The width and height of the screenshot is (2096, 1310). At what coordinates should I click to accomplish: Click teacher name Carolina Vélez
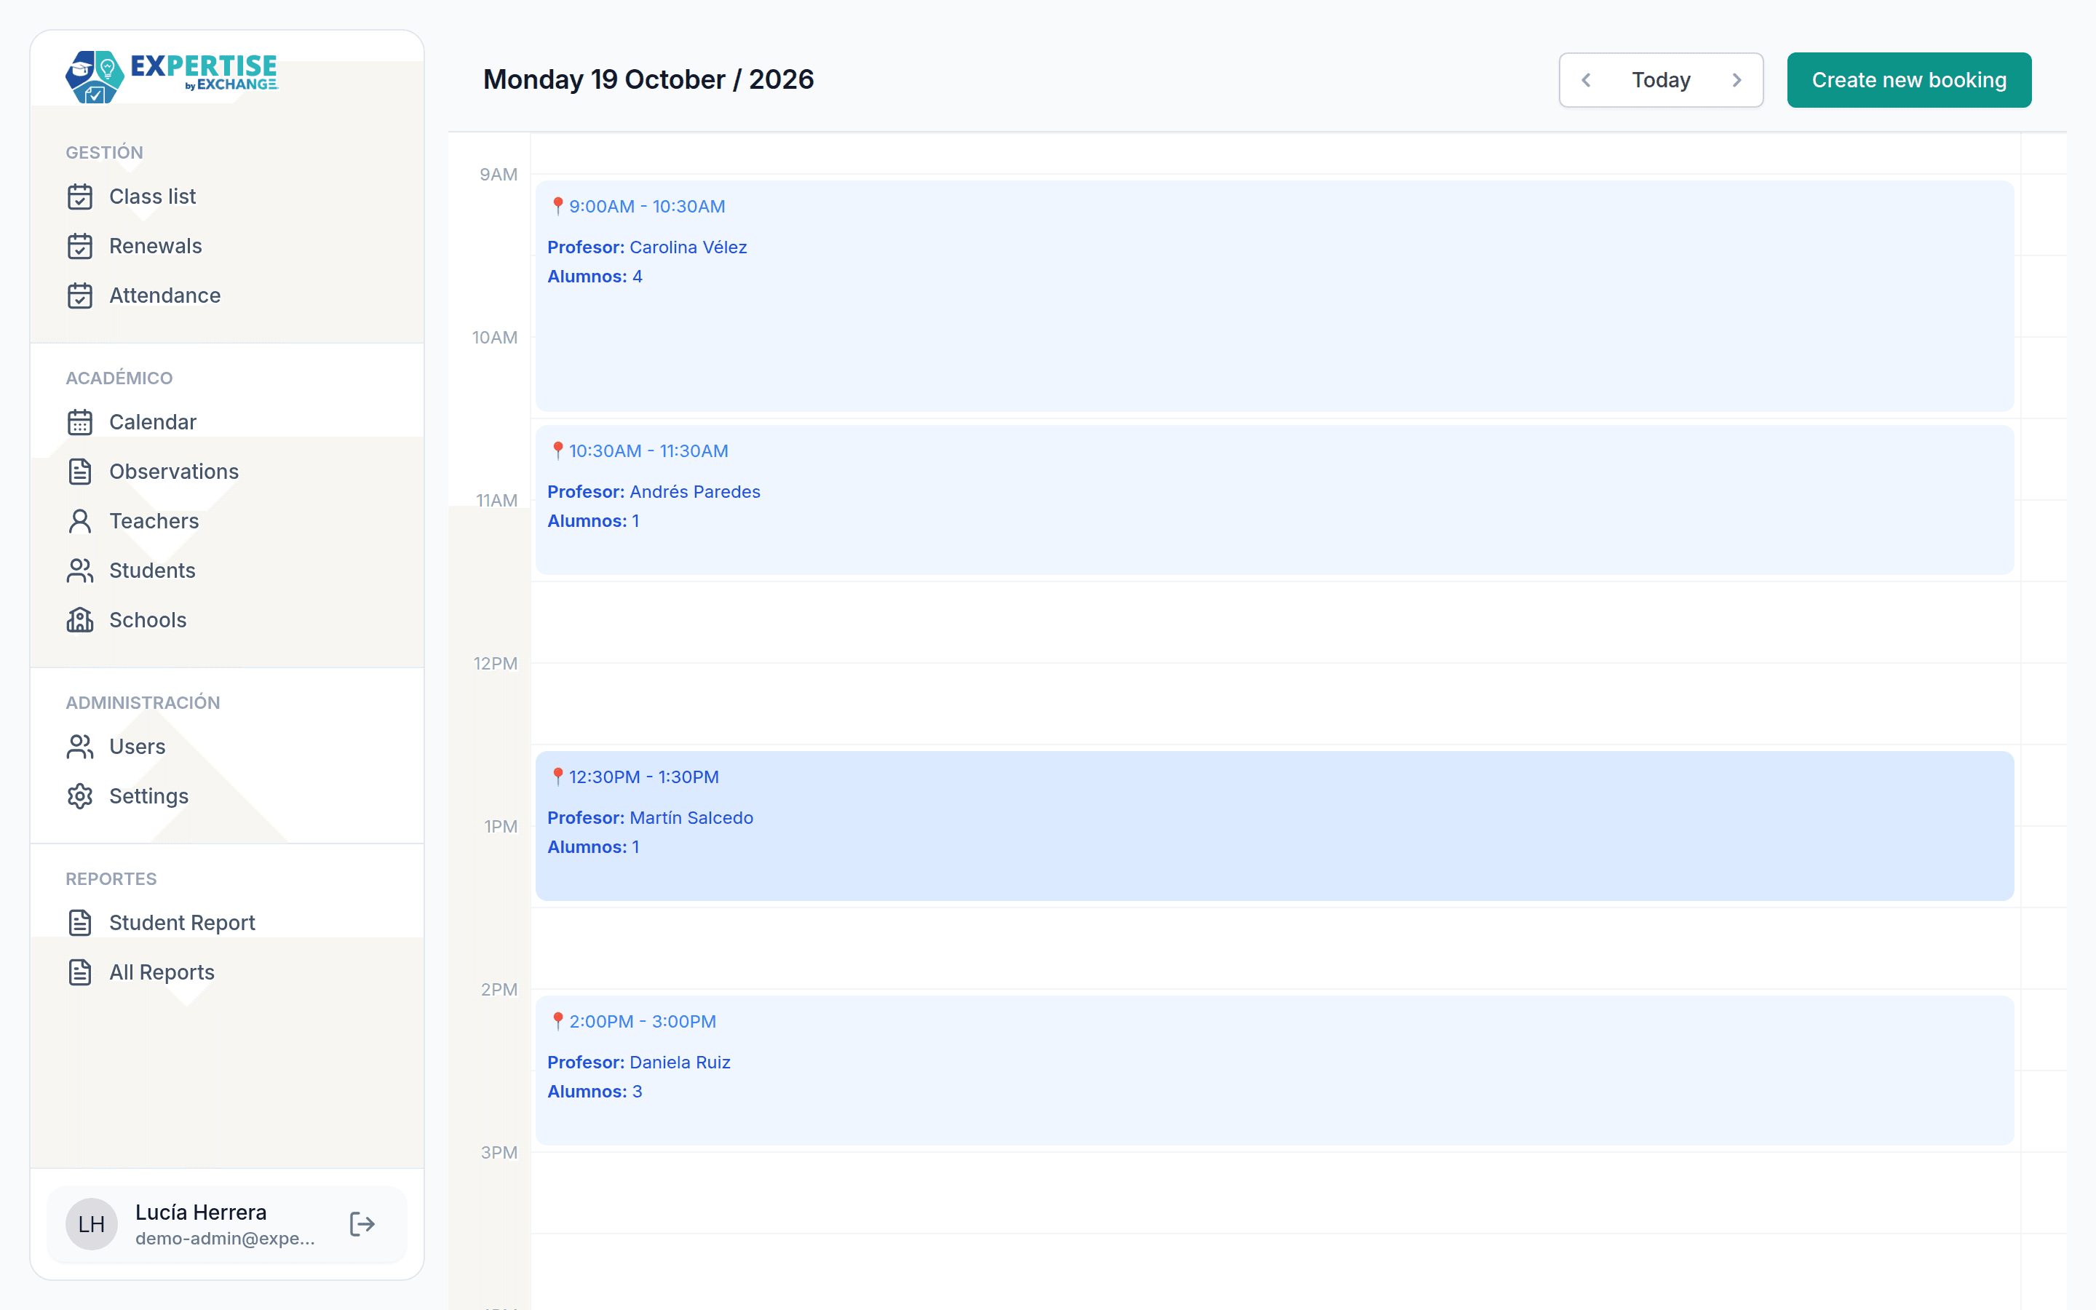coord(688,247)
